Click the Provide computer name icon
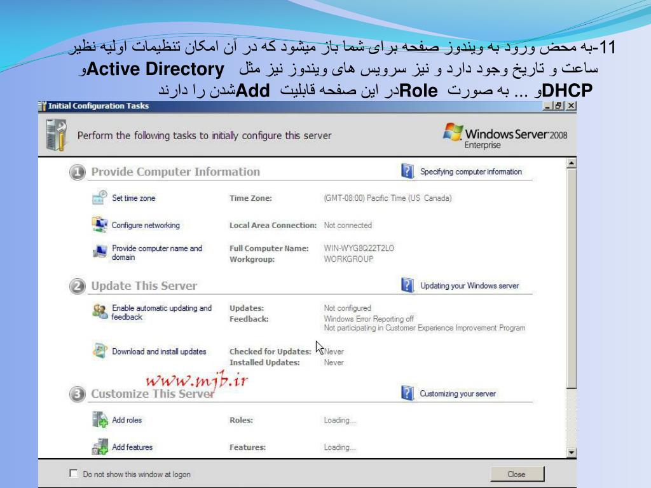Image resolution: width=651 pixels, height=488 pixels. [x=100, y=251]
